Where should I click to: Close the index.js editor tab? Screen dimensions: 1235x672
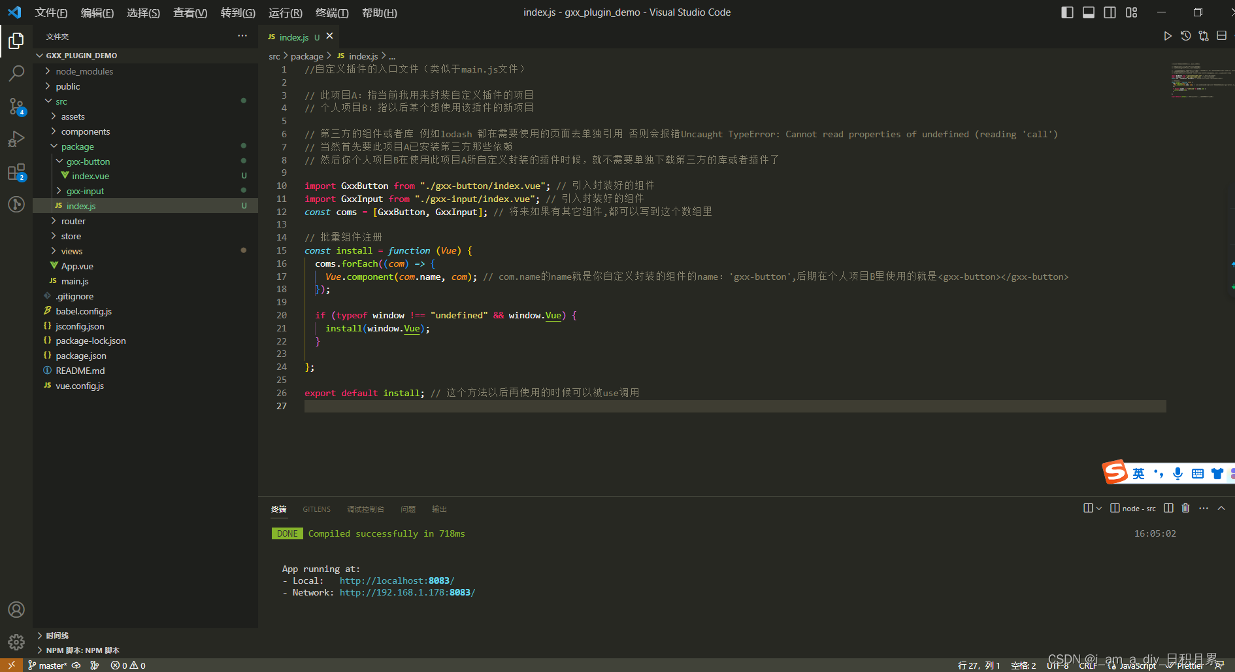[x=329, y=36]
